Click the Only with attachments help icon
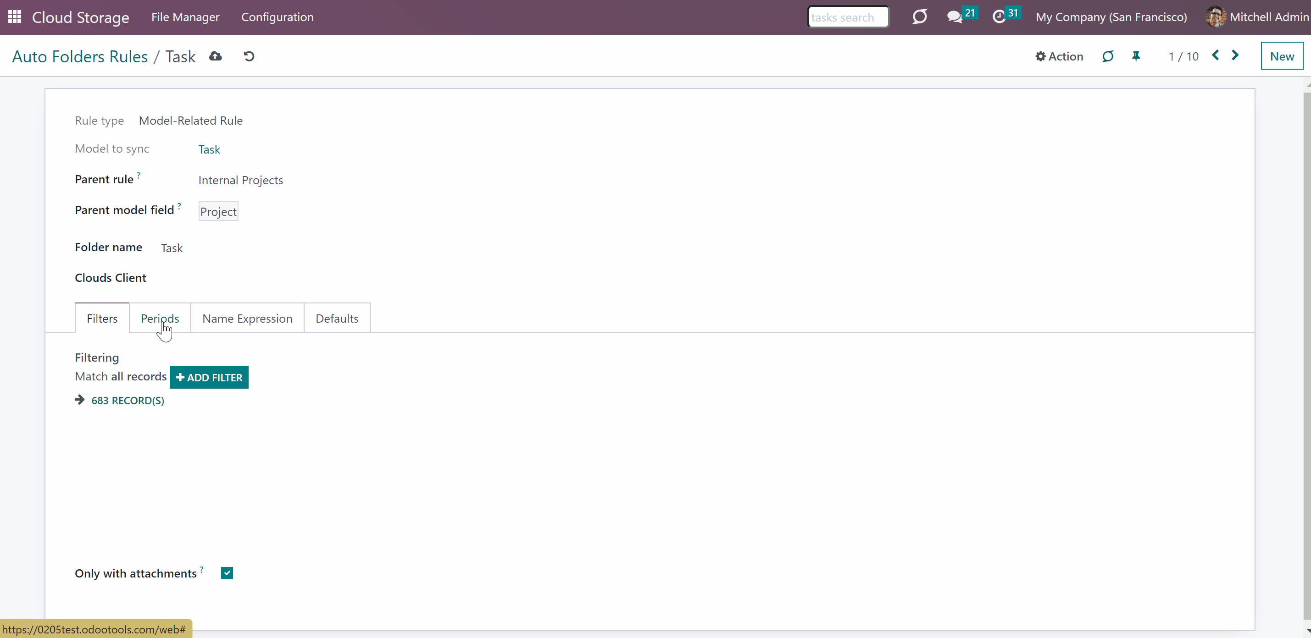 [x=201, y=569]
